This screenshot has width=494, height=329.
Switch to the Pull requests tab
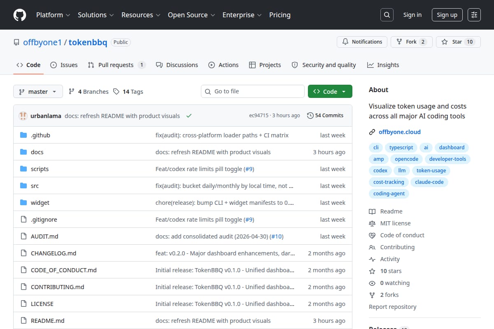117,65
